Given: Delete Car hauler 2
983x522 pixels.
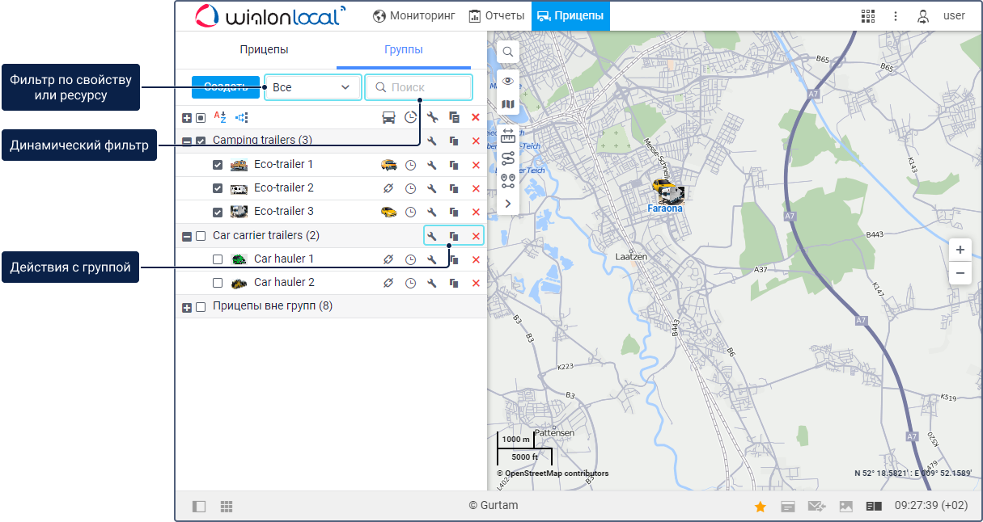Looking at the screenshot, I should click(x=476, y=283).
